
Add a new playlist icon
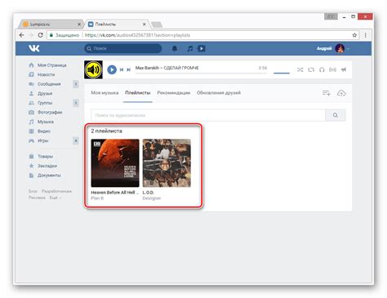327,93
